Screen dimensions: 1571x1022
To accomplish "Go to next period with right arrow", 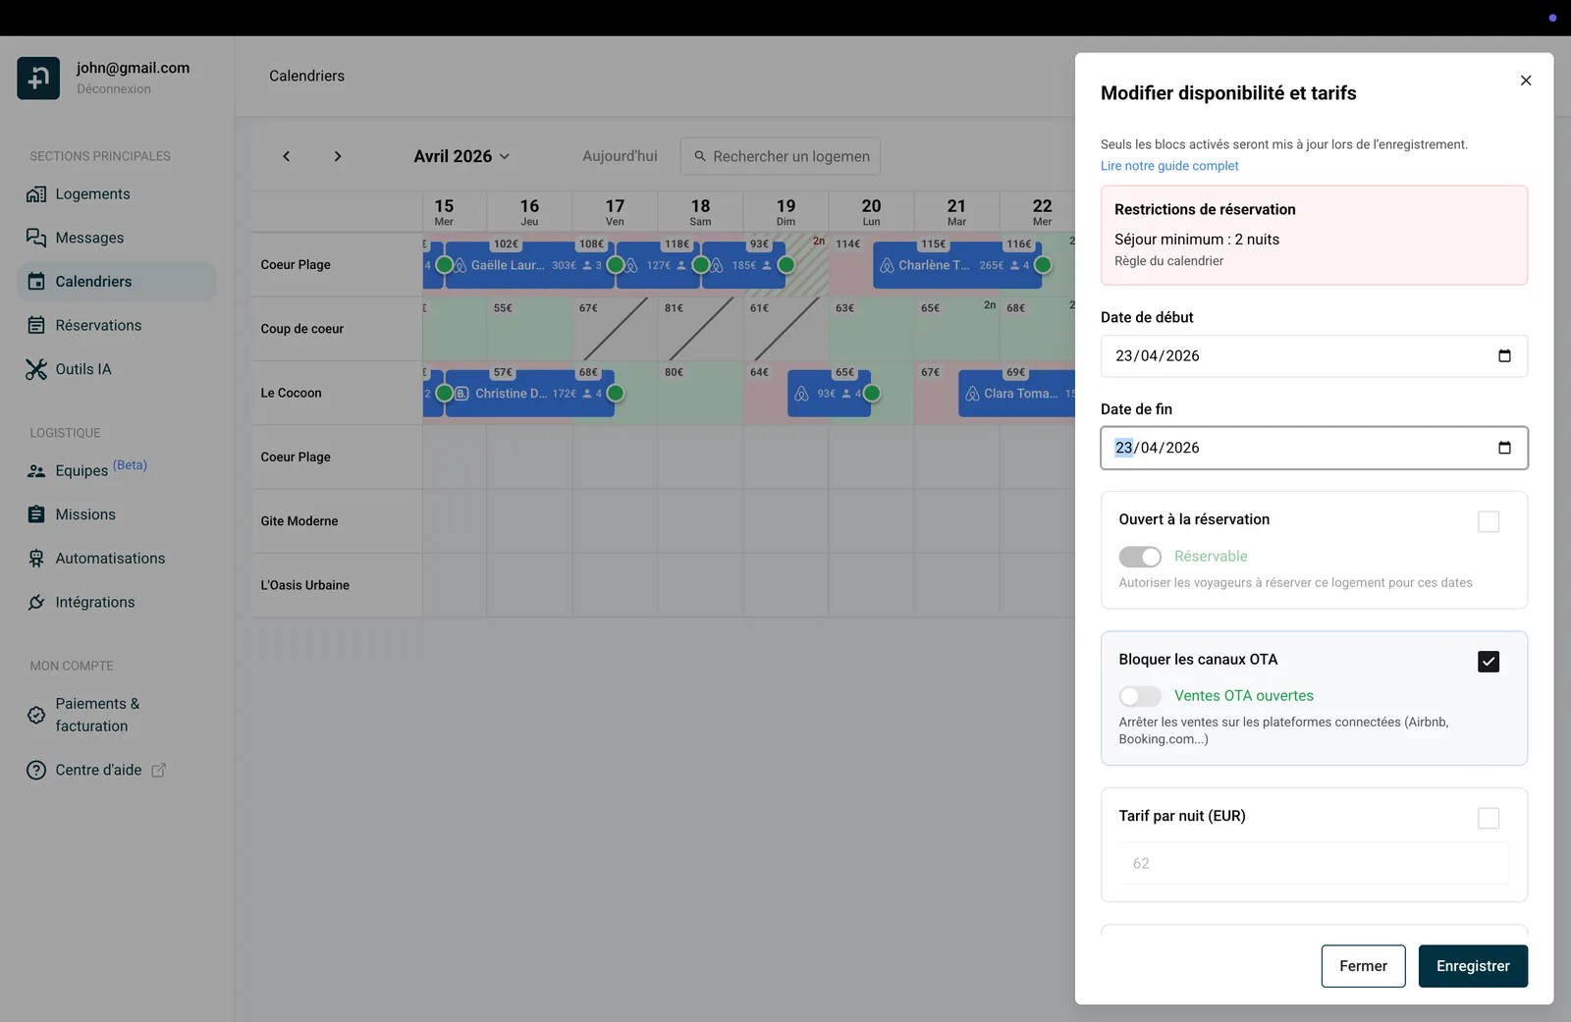I will 338,156.
